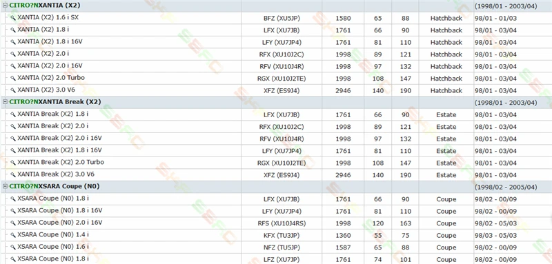Click engine code KFX (TU3JP)
Viewport: 552px width, 264px height.
click(x=282, y=236)
